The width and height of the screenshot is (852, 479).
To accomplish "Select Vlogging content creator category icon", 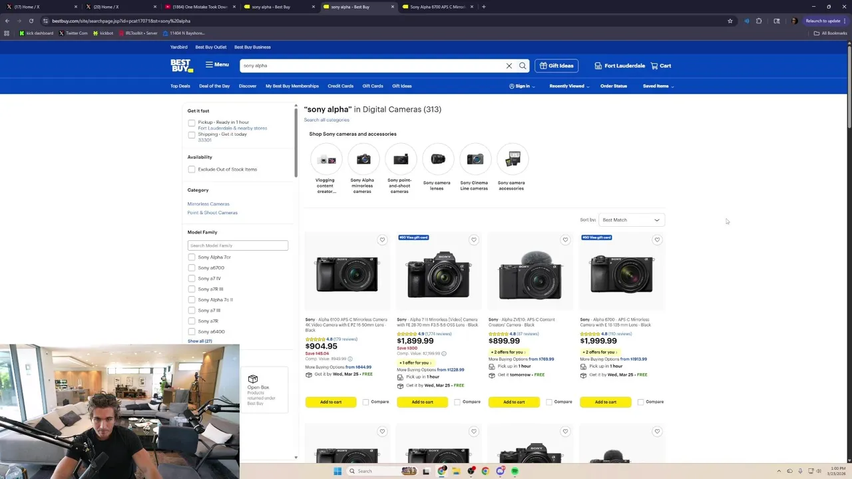I will (326, 160).
